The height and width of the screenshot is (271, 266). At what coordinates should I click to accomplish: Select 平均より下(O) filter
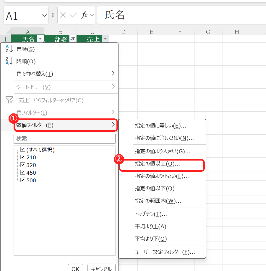[x=162, y=239]
